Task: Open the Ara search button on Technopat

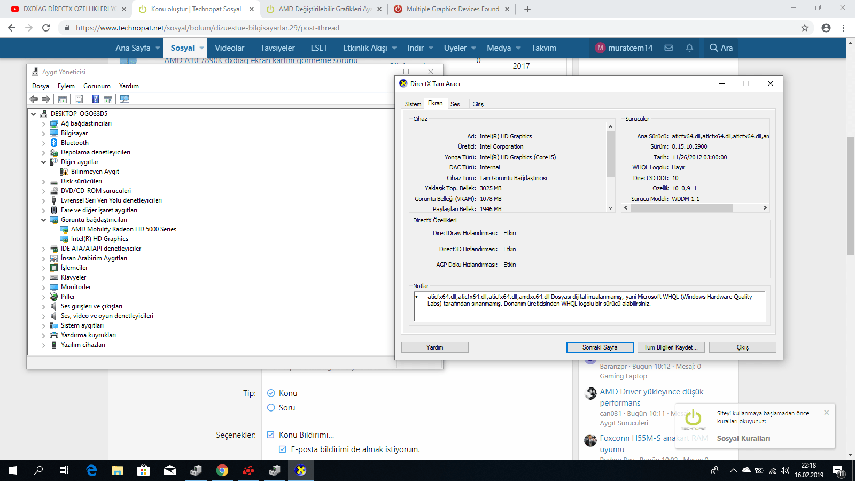Action: tap(721, 48)
